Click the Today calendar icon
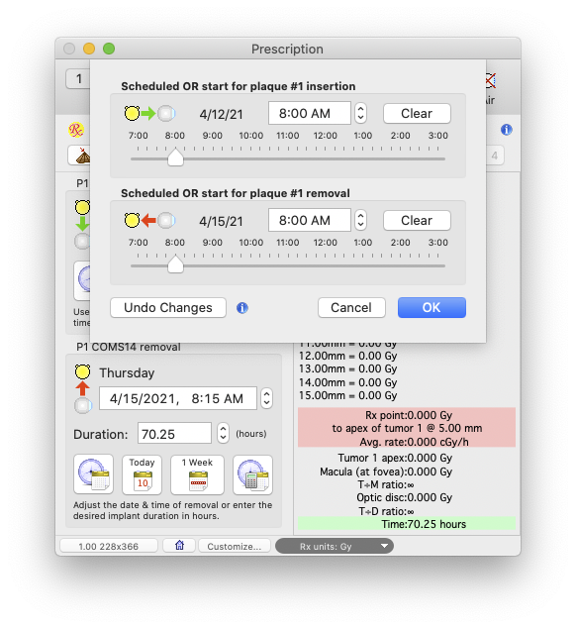This screenshot has height=629, width=576. [142, 474]
